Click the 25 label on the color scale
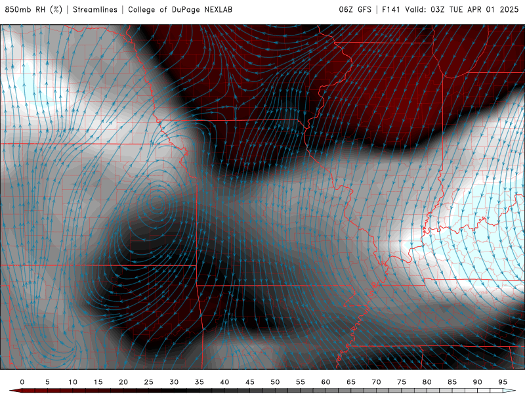Screen dimensions: 525x394 point(149,382)
